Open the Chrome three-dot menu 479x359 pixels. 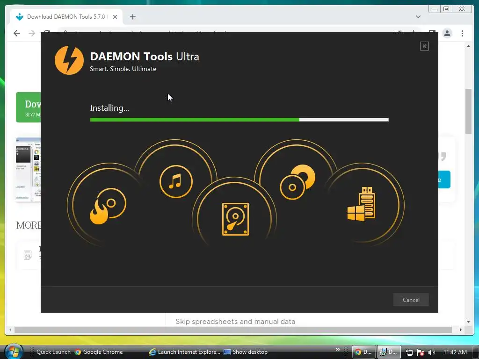463,33
